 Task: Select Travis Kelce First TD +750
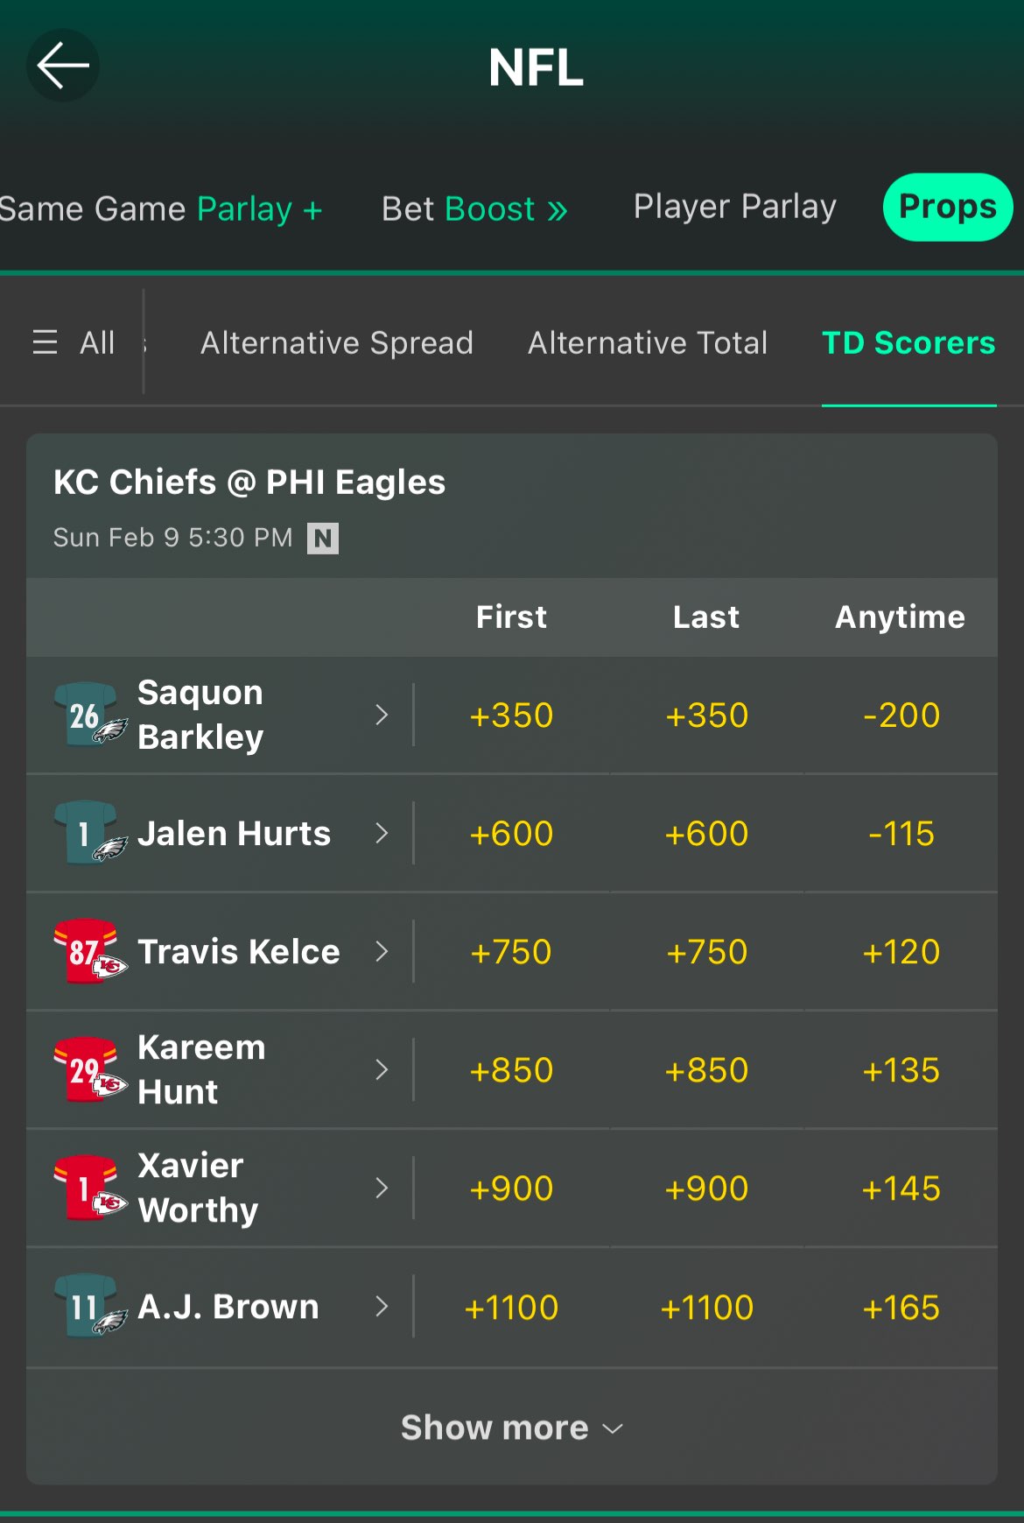[x=511, y=952]
